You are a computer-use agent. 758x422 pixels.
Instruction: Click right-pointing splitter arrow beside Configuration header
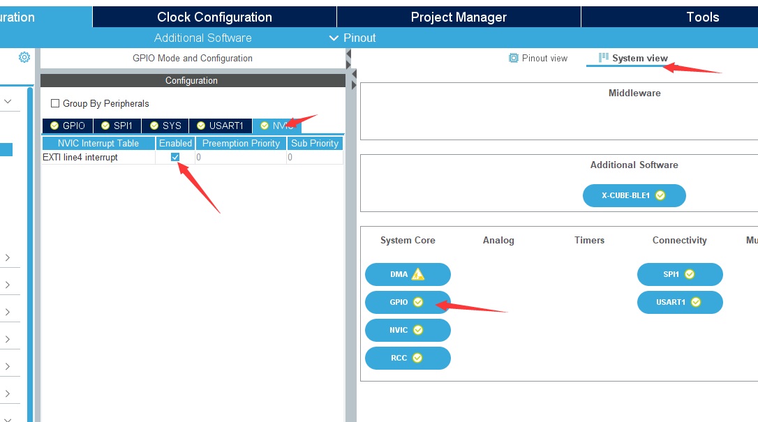pos(354,85)
